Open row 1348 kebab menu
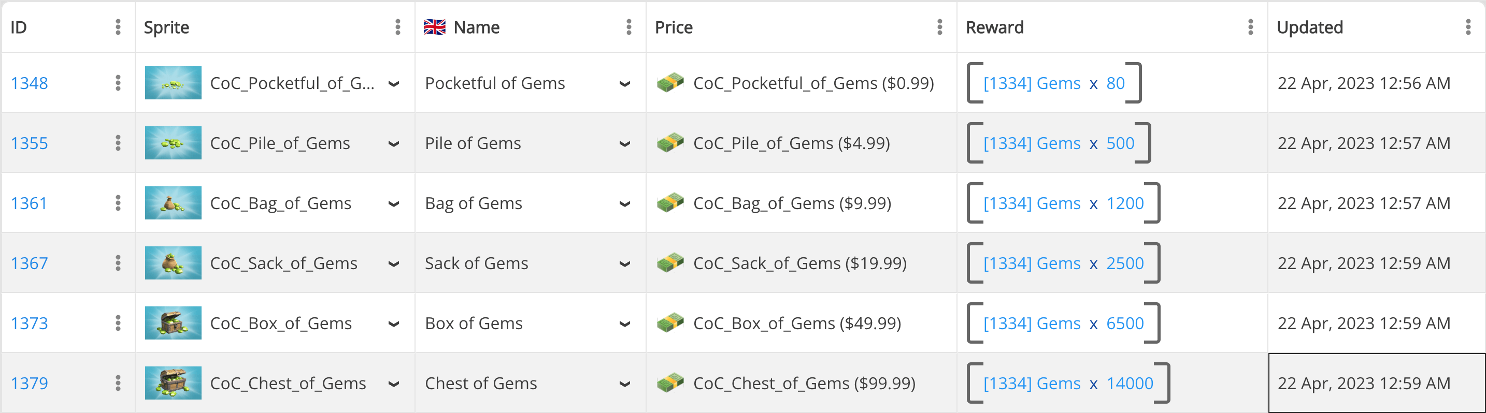 pos(118,83)
